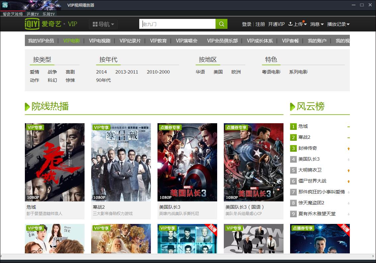The image size is (376, 263).
Task: Click the horizontal scrollbar at bottom
Action: click(x=188, y=256)
